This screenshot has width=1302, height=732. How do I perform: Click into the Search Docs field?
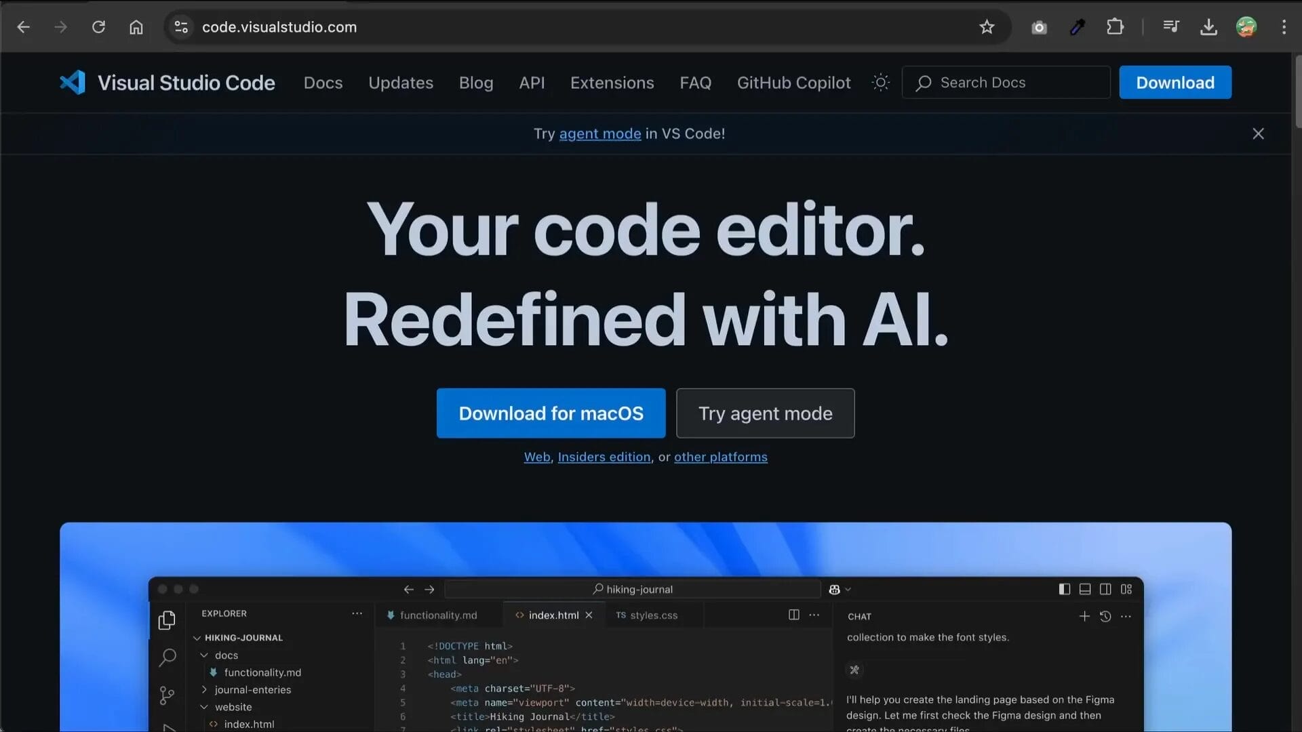pos(1006,82)
